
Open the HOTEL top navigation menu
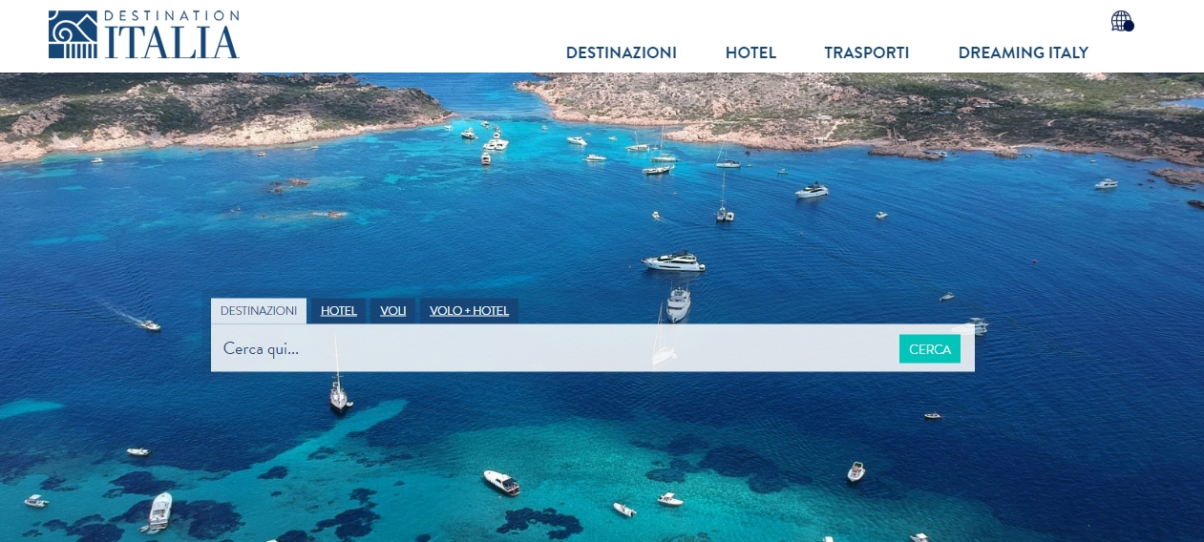tap(750, 53)
